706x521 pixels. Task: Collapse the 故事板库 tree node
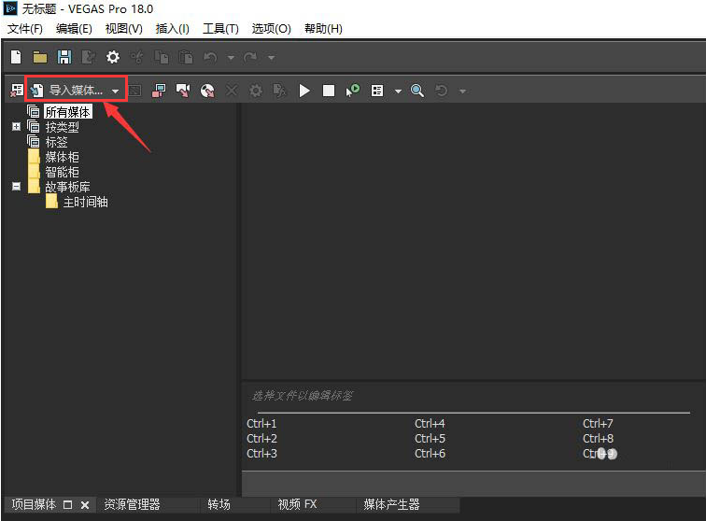16,186
